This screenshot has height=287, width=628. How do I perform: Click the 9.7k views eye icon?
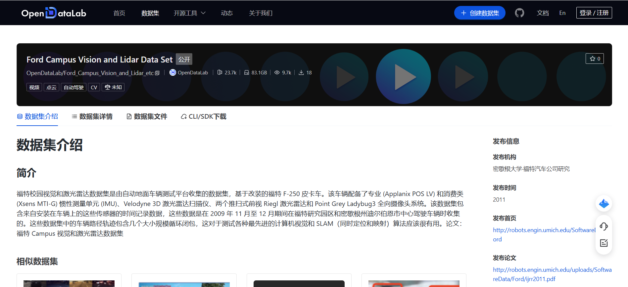coord(277,72)
